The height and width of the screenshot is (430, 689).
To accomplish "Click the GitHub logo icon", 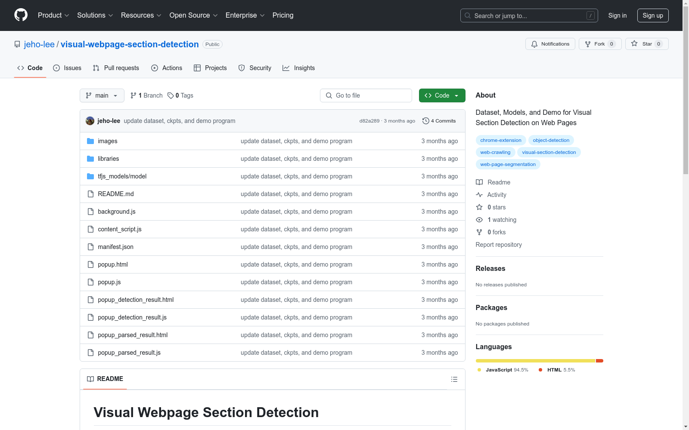I will click(21, 15).
